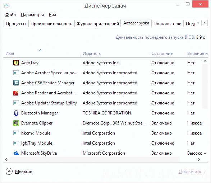Viewport: 211px width, 183px height.
Task: Click Включено status of hkcmd Module
Action: (161, 133)
